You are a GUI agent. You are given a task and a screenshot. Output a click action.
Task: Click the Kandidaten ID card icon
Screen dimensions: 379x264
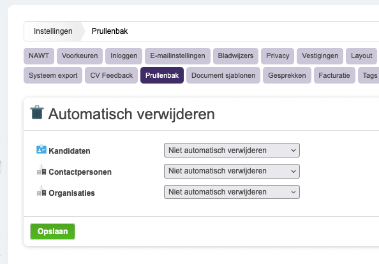41,149
